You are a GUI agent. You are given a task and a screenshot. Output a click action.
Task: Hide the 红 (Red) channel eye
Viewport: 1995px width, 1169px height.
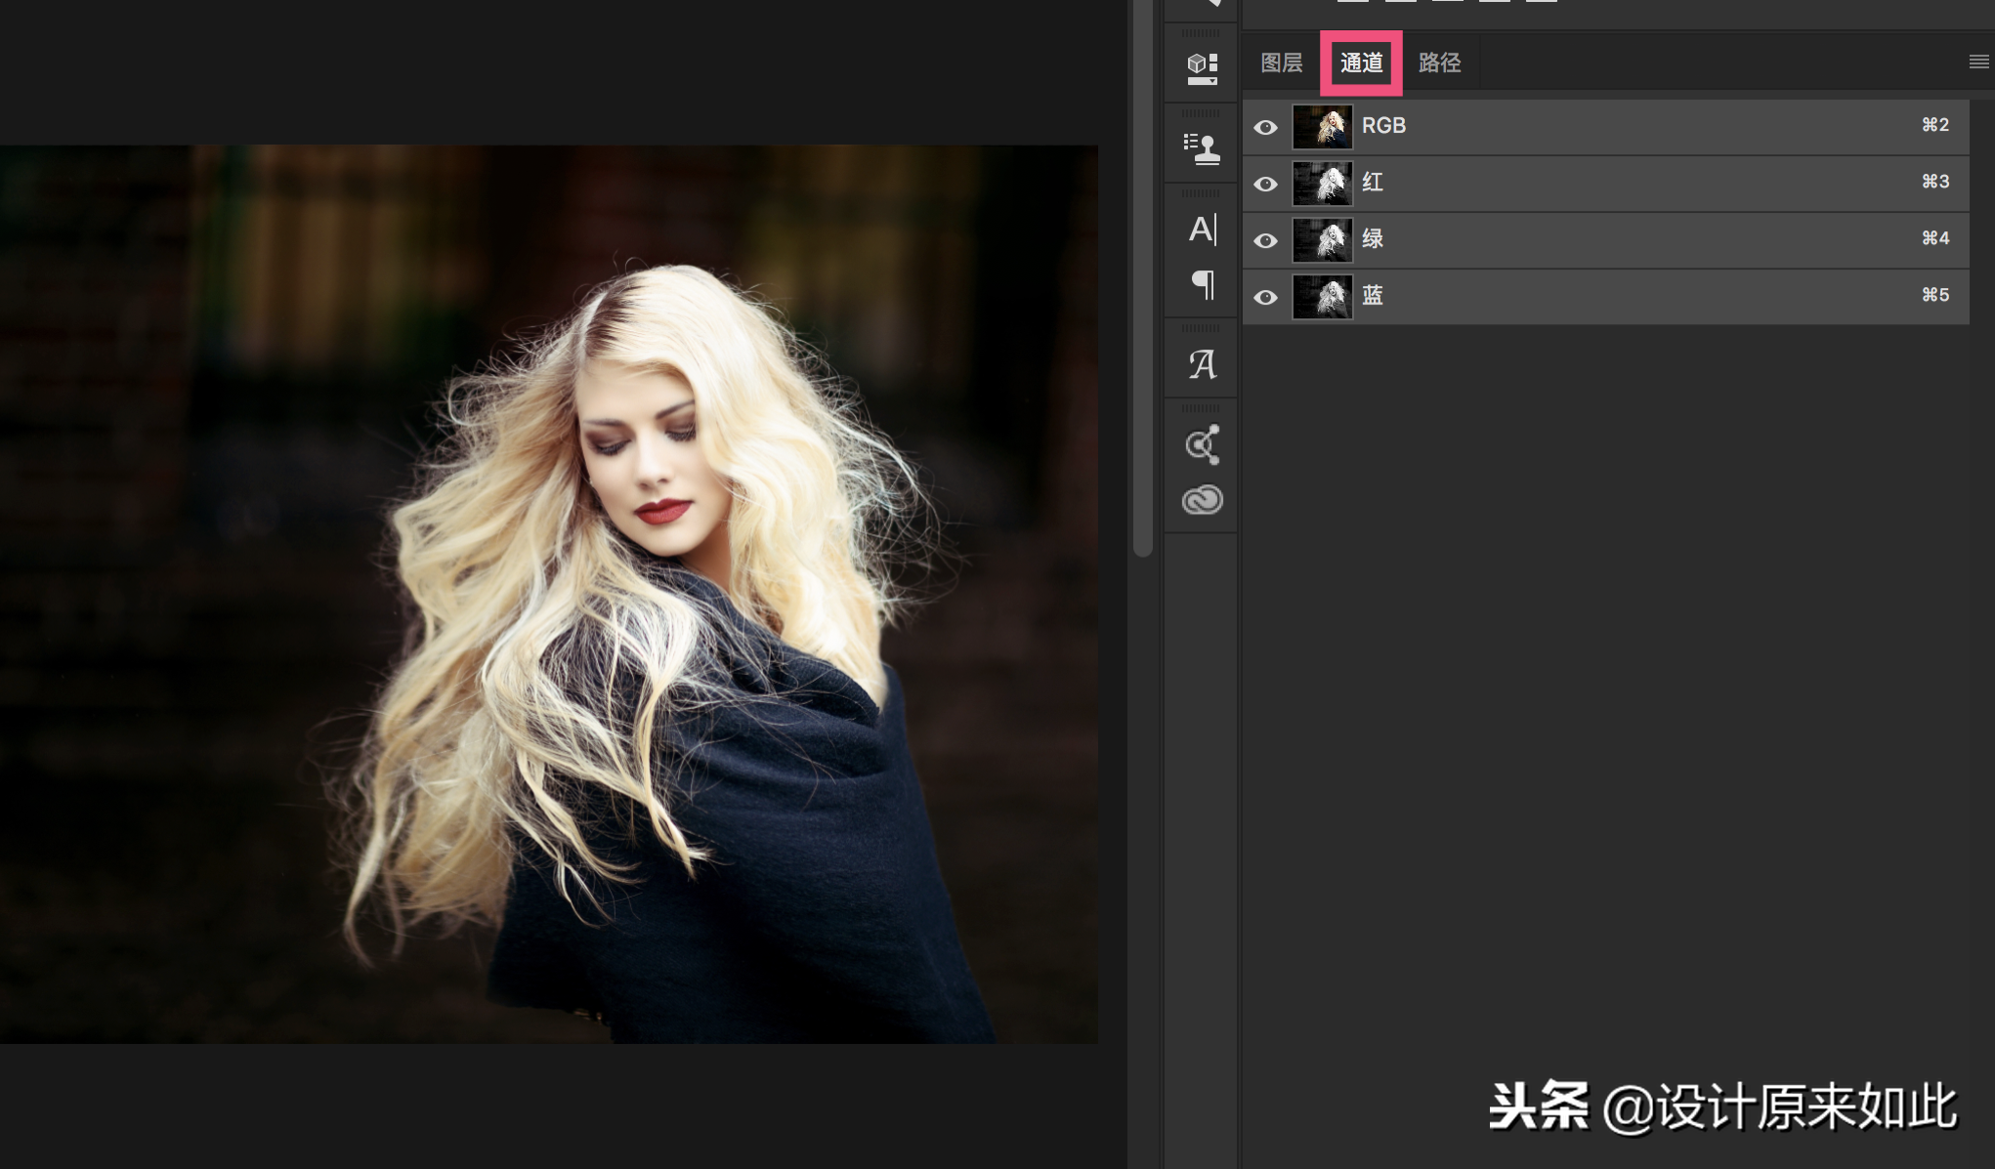click(1265, 184)
